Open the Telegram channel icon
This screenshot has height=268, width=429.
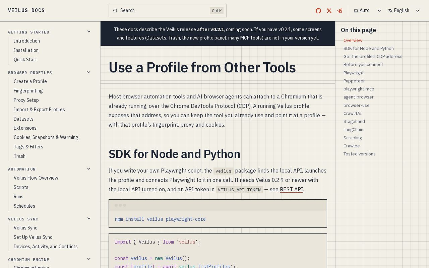click(x=340, y=11)
